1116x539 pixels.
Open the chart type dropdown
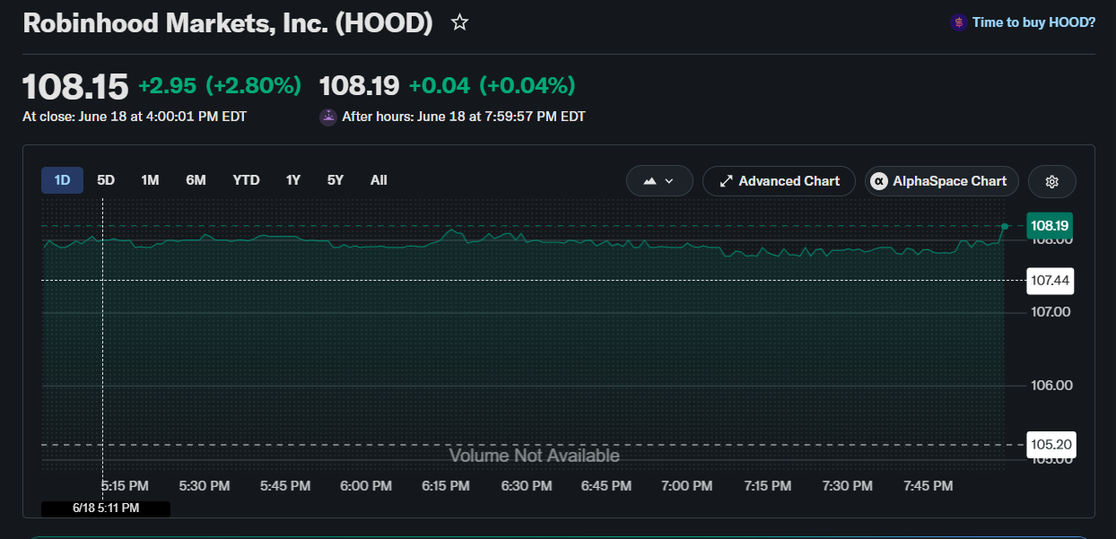point(659,181)
